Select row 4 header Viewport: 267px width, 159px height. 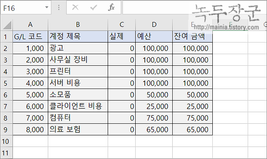pyautogui.click(x=6, y=71)
